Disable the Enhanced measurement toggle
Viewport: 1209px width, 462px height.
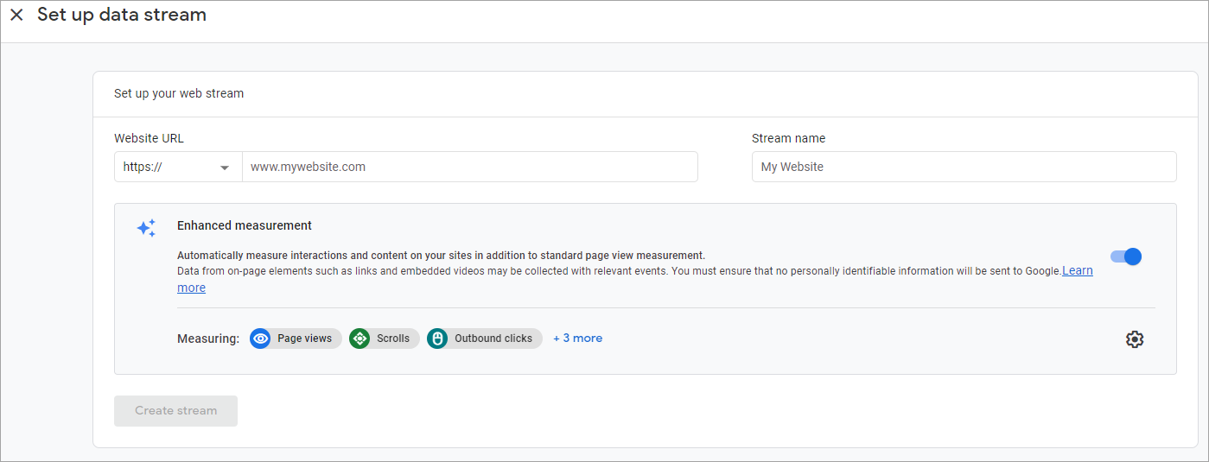click(x=1126, y=256)
